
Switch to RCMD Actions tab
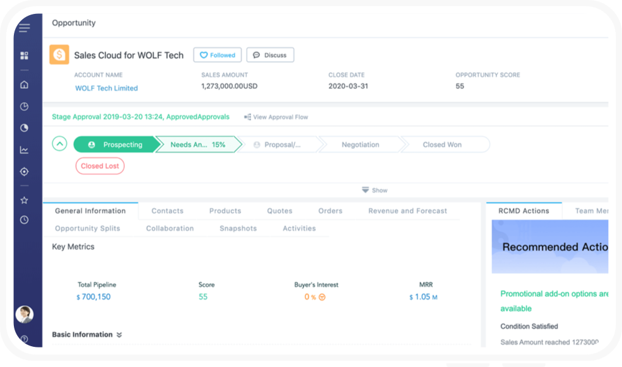(524, 211)
